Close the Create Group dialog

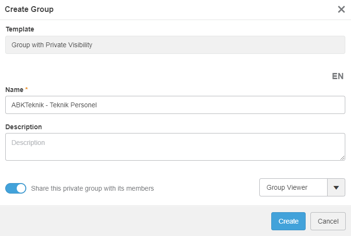click(341, 10)
